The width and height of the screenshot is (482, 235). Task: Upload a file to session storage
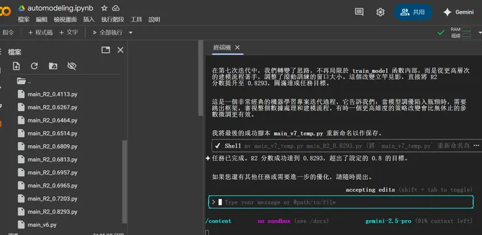(x=16, y=66)
